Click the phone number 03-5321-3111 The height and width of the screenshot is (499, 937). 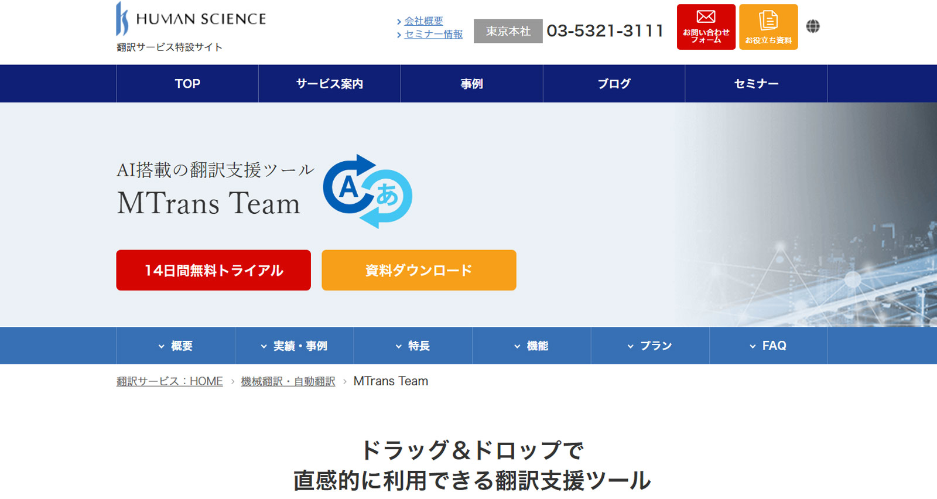(x=605, y=31)
